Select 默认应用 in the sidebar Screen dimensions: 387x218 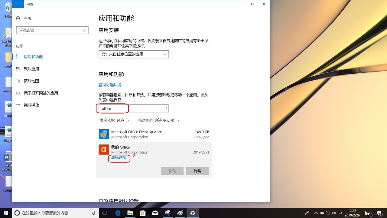coord(31,69)
